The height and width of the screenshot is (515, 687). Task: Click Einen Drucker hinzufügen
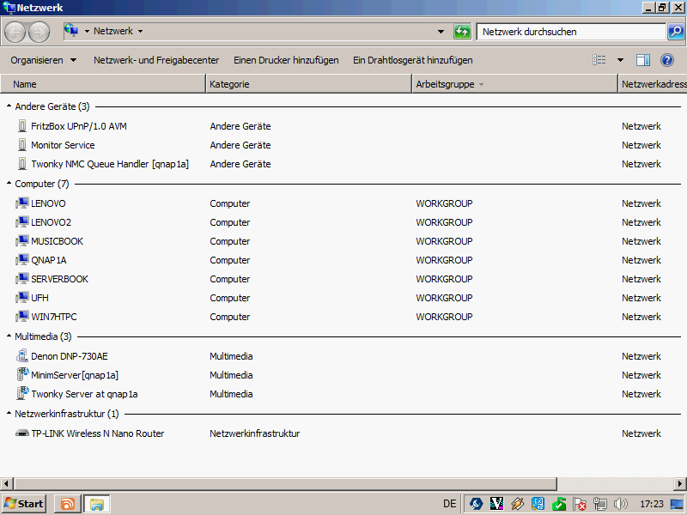(286, 60)
